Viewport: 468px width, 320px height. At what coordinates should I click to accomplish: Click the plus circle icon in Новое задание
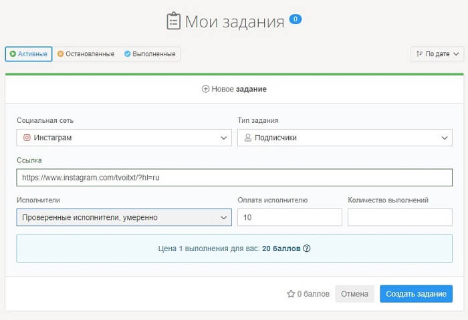pyautogui.click(x=205, y=89)
